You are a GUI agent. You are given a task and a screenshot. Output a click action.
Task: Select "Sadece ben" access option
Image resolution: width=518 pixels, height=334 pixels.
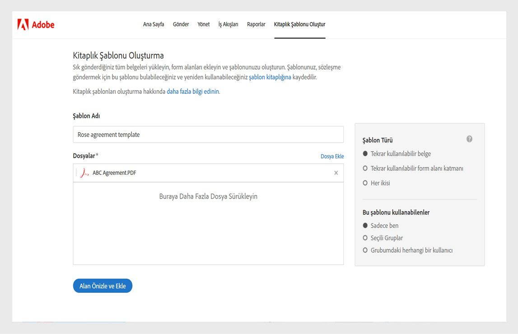click(365, 226)
